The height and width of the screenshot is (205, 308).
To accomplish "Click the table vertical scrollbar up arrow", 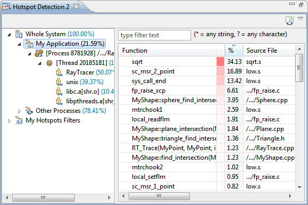I will point(299,49).
